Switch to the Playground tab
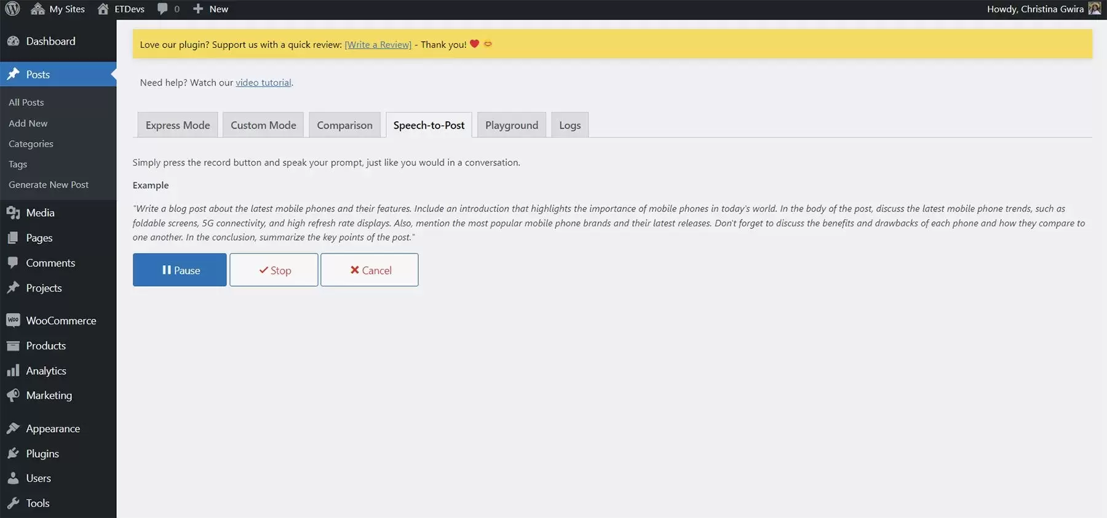Image resolution: width=1107 pixels, height=518 pixels. click(x=512, y=125)
